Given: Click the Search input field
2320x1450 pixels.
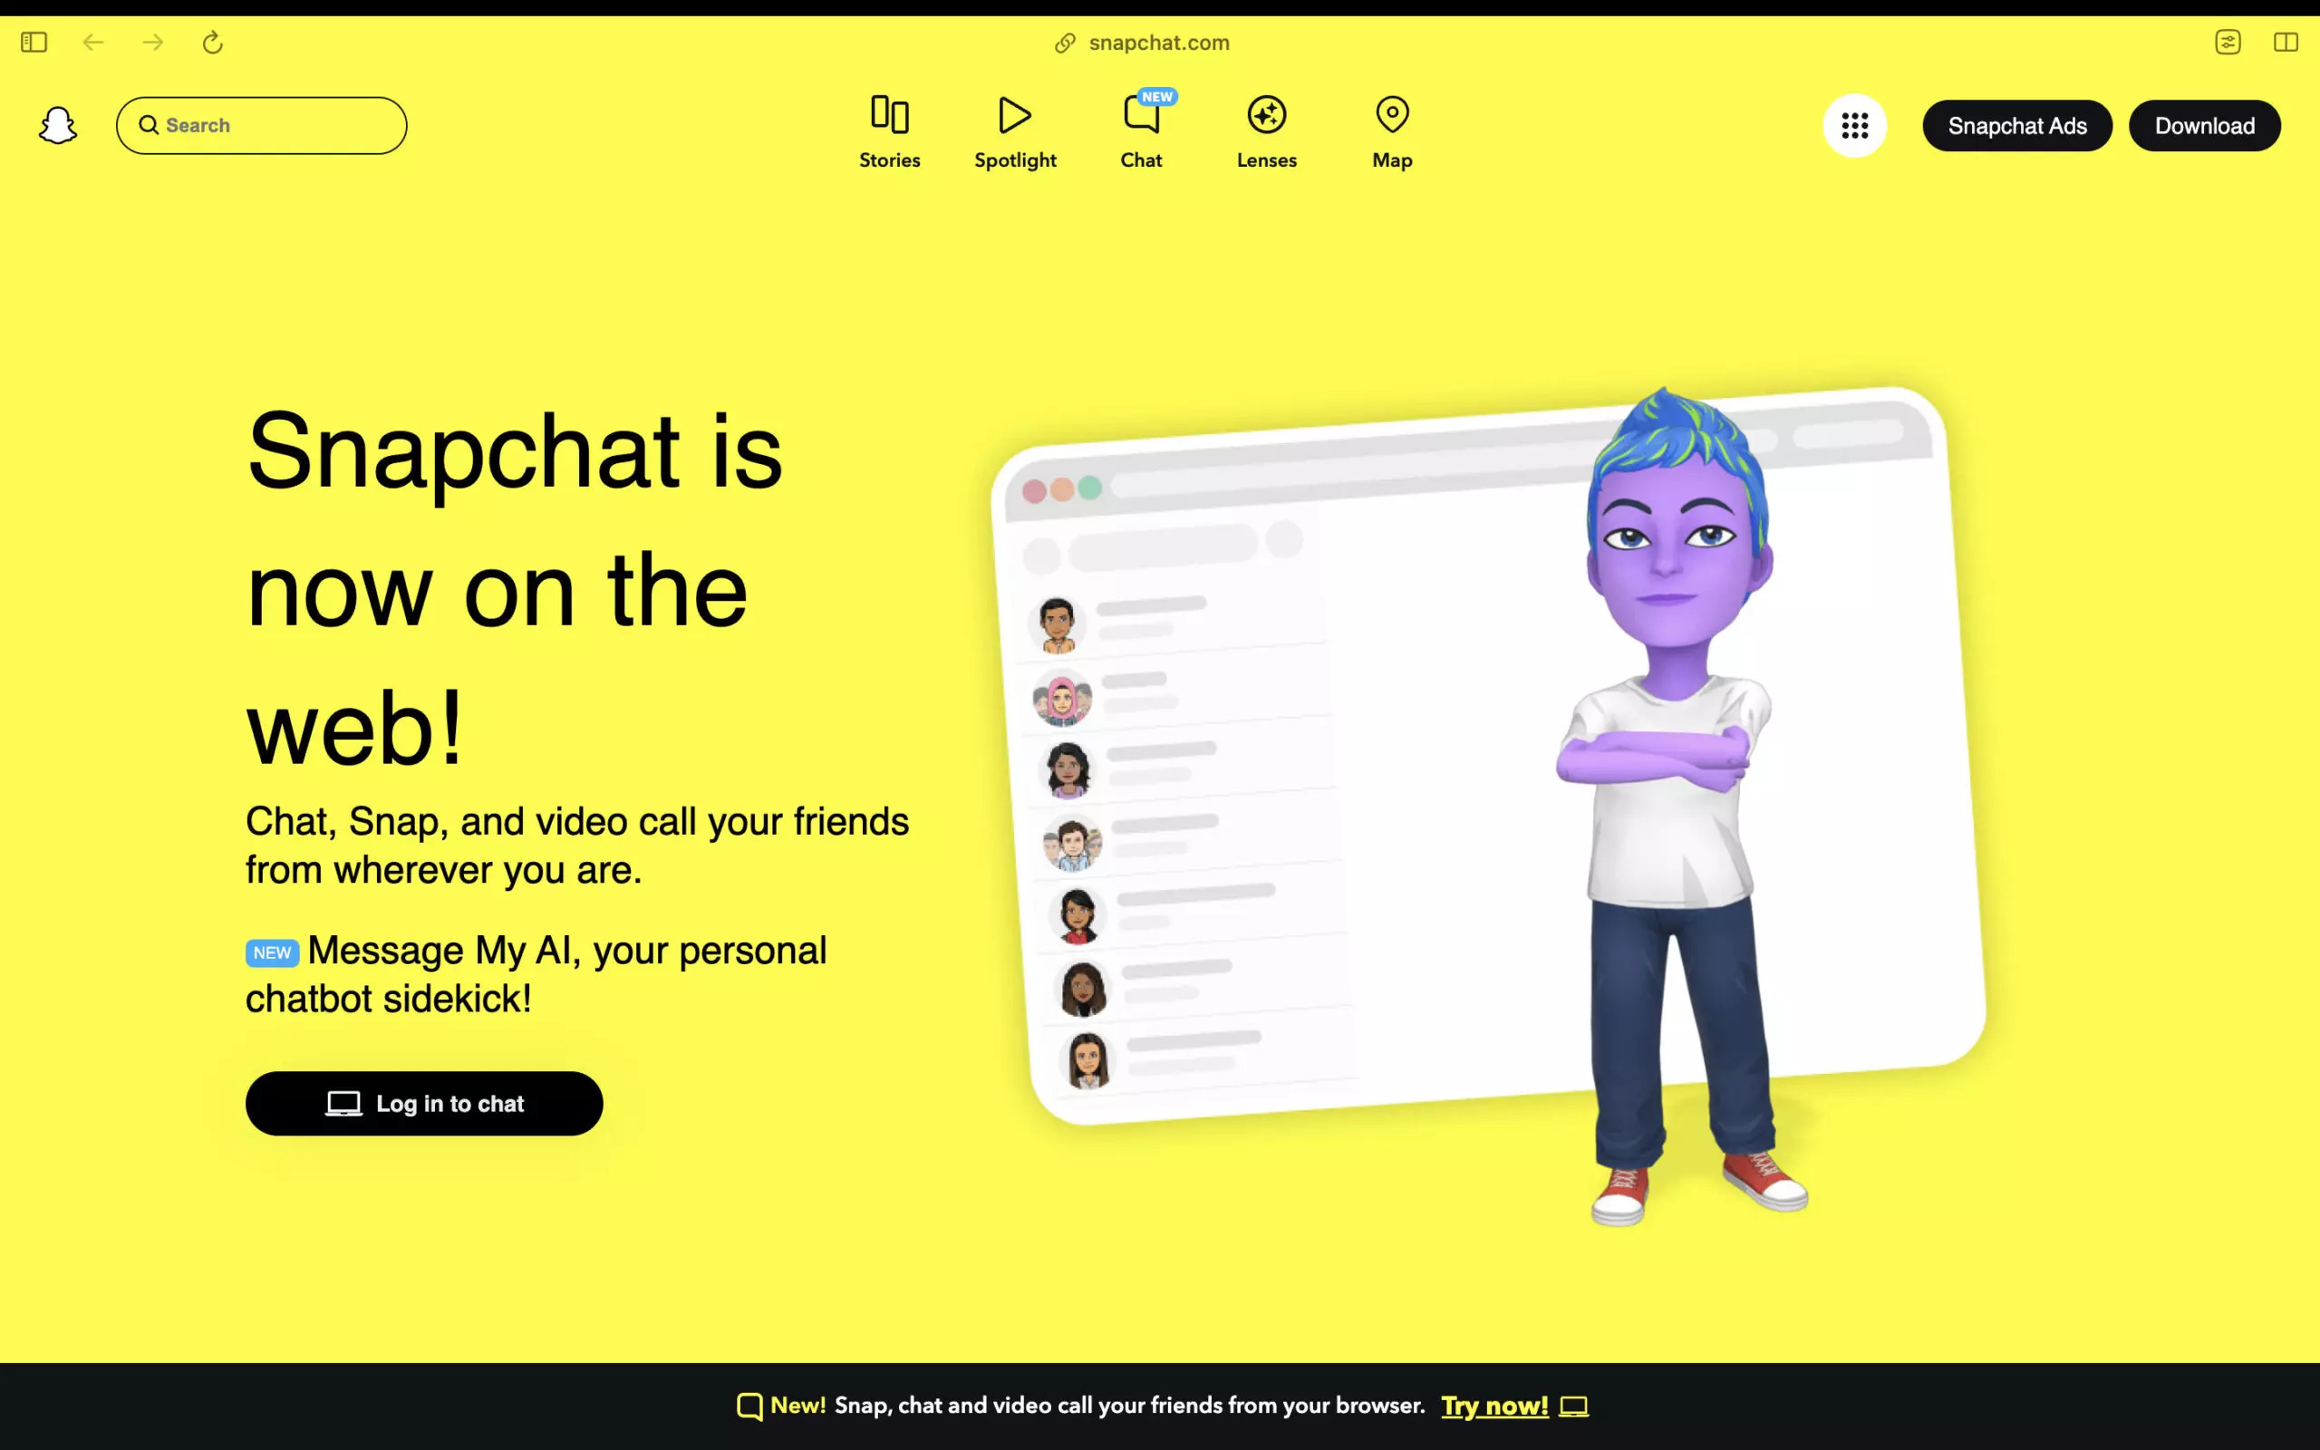Looking at the screenshot, I should 261,123.
